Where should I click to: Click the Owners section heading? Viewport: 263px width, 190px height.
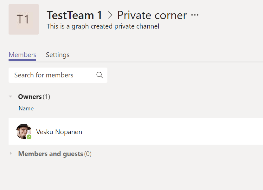pyautogui.click(x=30, y=97)
